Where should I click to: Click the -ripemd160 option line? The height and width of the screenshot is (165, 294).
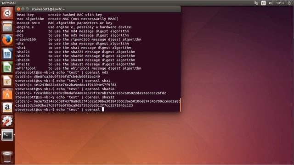point(78,39)
